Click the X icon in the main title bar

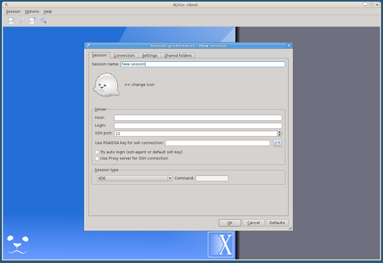(6, 5)
